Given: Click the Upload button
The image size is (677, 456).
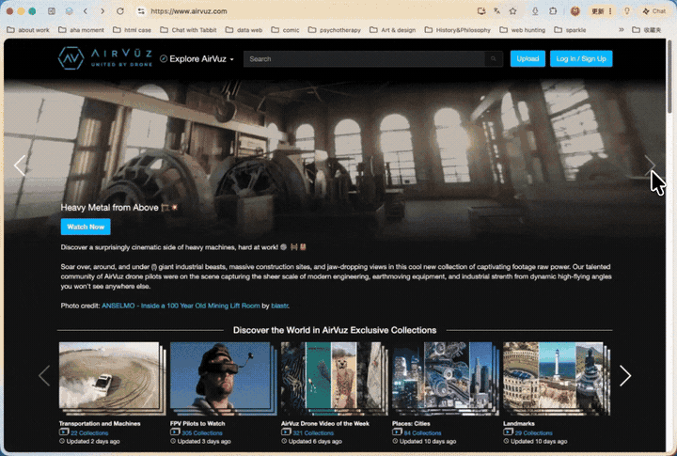Looking at the screenshot, I should [527, 58].
